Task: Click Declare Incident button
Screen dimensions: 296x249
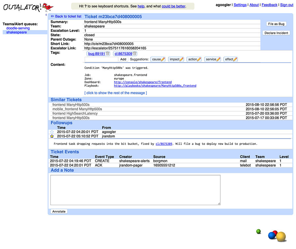Action: (x=276, y=33)
